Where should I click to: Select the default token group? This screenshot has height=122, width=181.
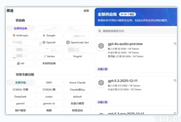click(x=78, y=96)
